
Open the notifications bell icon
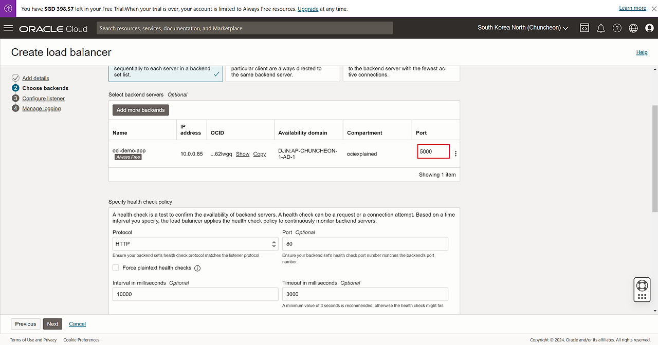(x=600, y=28)
